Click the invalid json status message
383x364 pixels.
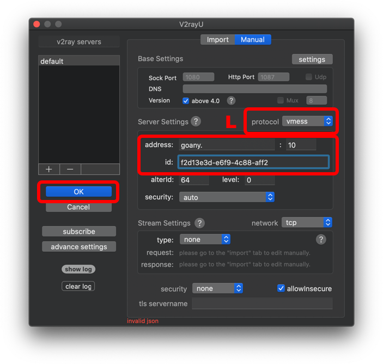[x=143, y=321]
